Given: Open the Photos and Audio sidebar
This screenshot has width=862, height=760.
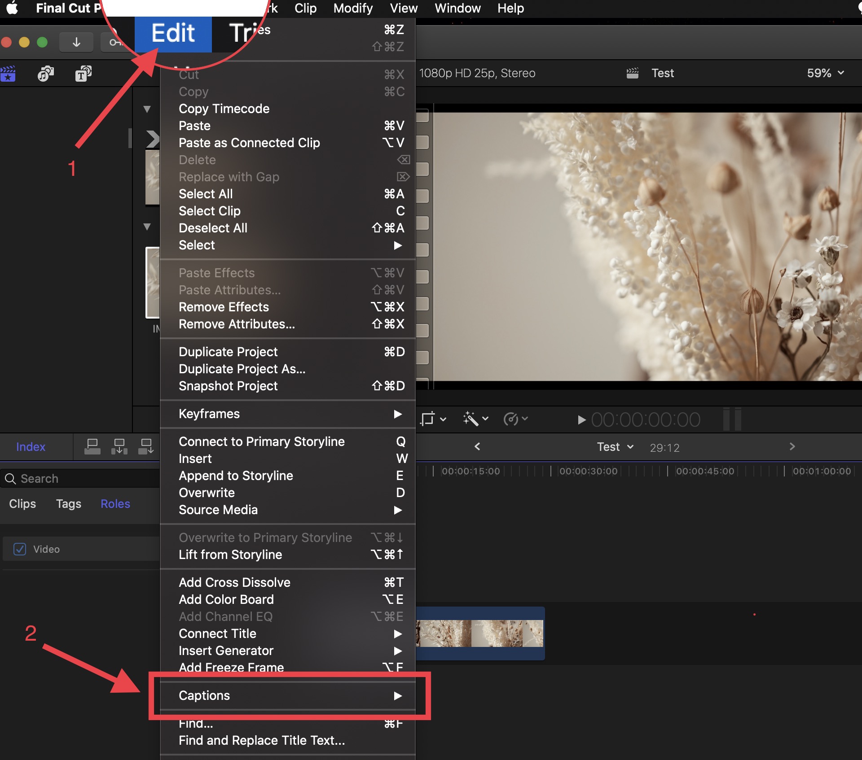Looking at the screenshot, I should (x=45, y=74).
